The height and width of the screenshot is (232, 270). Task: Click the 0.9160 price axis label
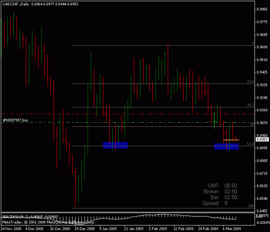262,110
